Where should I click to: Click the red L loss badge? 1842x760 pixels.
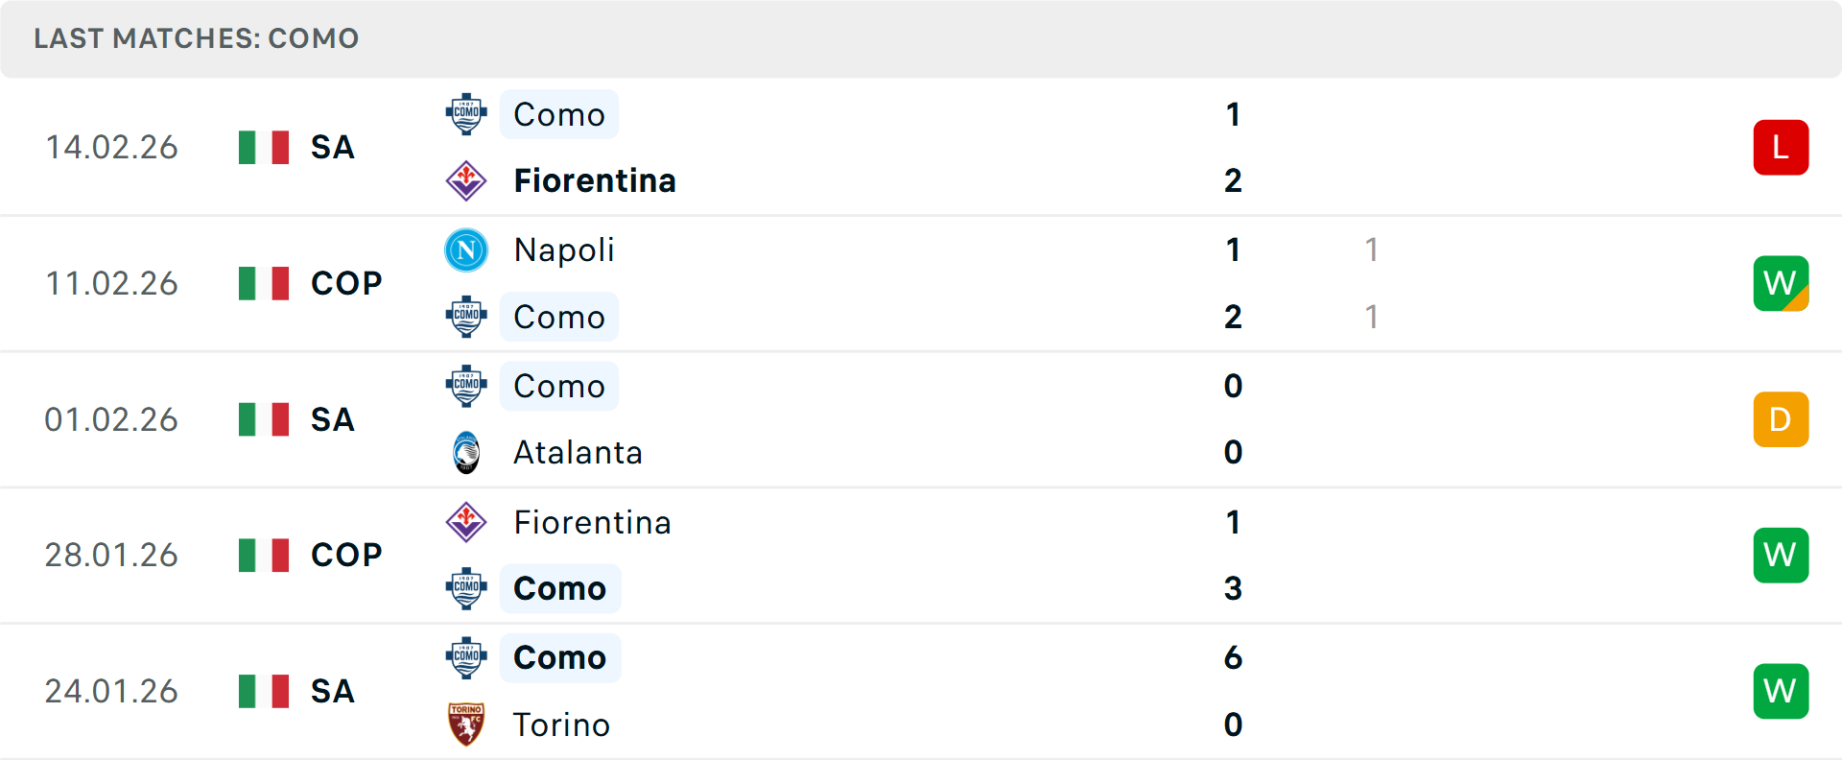pyautogui.click(x=1781, y=148)
